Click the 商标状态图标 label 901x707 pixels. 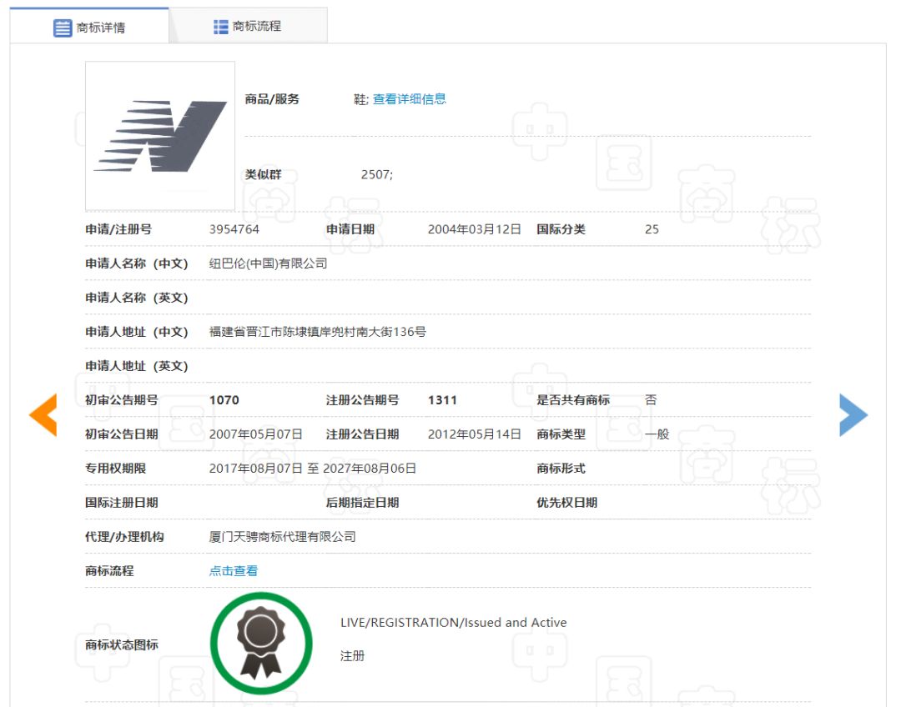(x=121, y=645)
